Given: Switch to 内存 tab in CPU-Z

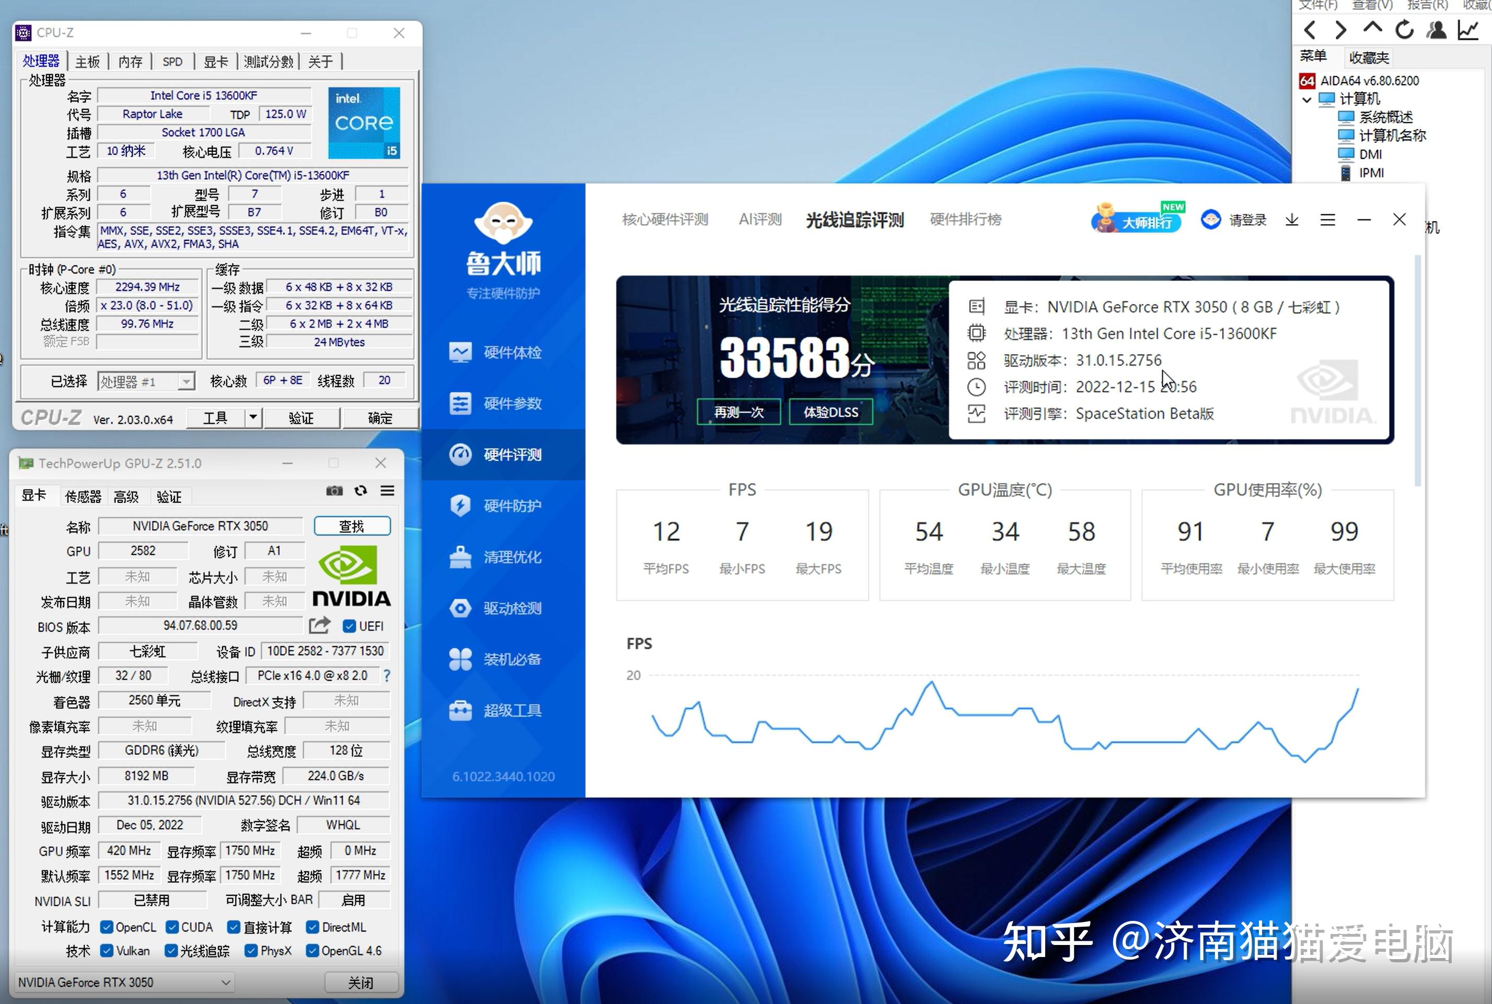Looking at the screenshot, I should click(131, 62).
